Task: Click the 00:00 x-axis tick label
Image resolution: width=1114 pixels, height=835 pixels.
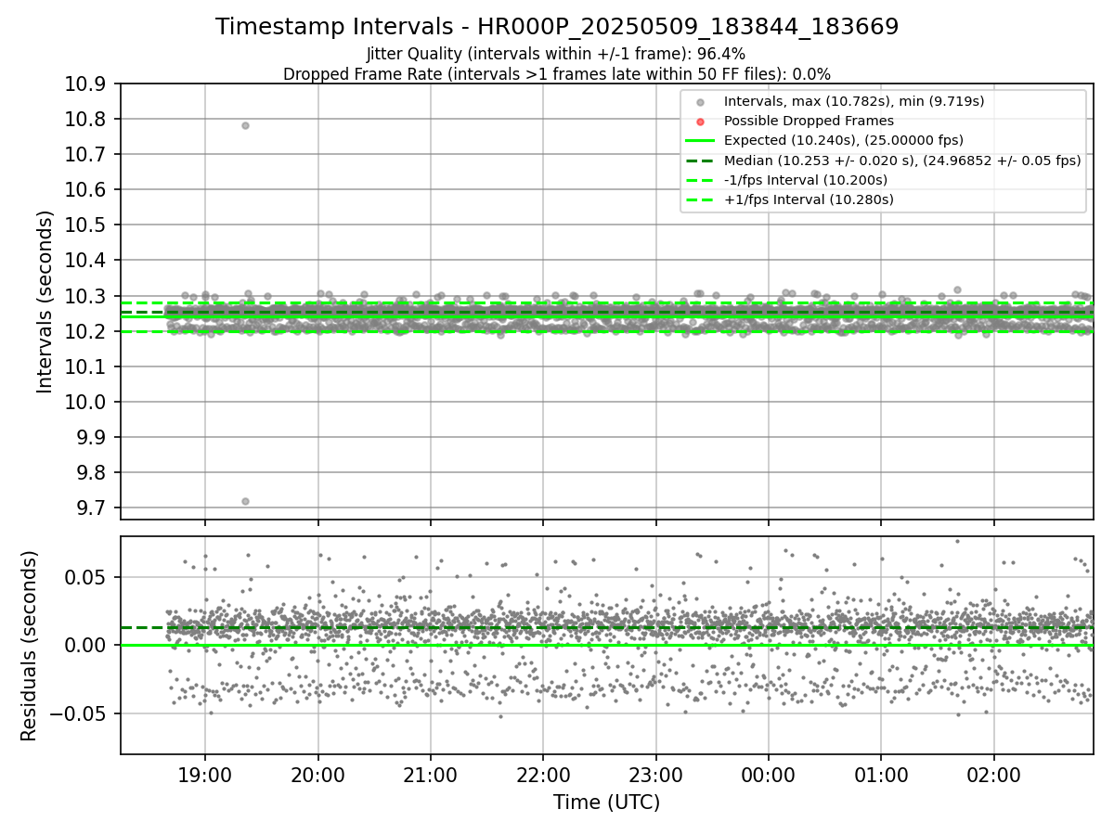Action: tap(769, 775)
